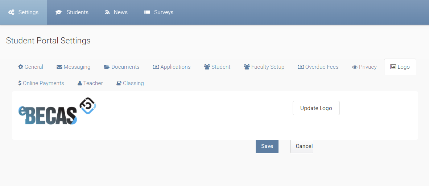This screenshot has width=429, height=186.
Task: Click the Update Logo button
Action: pos(316,108)
